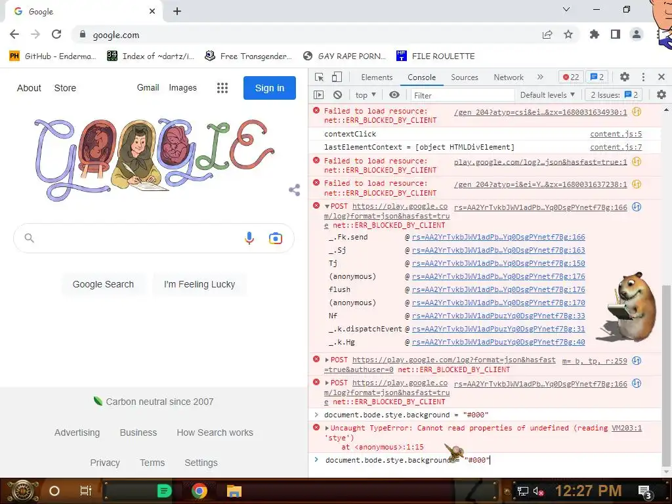This screenshot has width=672, height=504.
Task: Open Images link
Action: tap(182, 88)
